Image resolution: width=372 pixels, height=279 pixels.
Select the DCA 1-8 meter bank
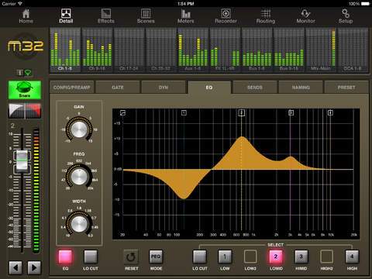click(x=353, y=50)
